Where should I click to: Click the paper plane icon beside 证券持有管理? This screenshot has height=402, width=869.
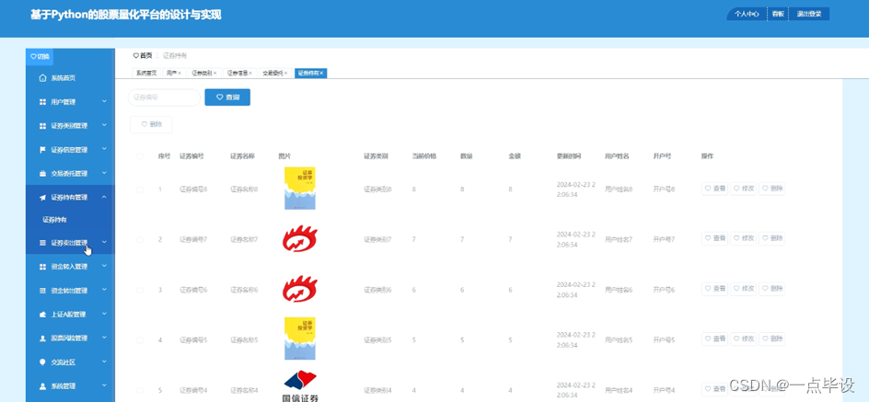[x=42, y=197]
